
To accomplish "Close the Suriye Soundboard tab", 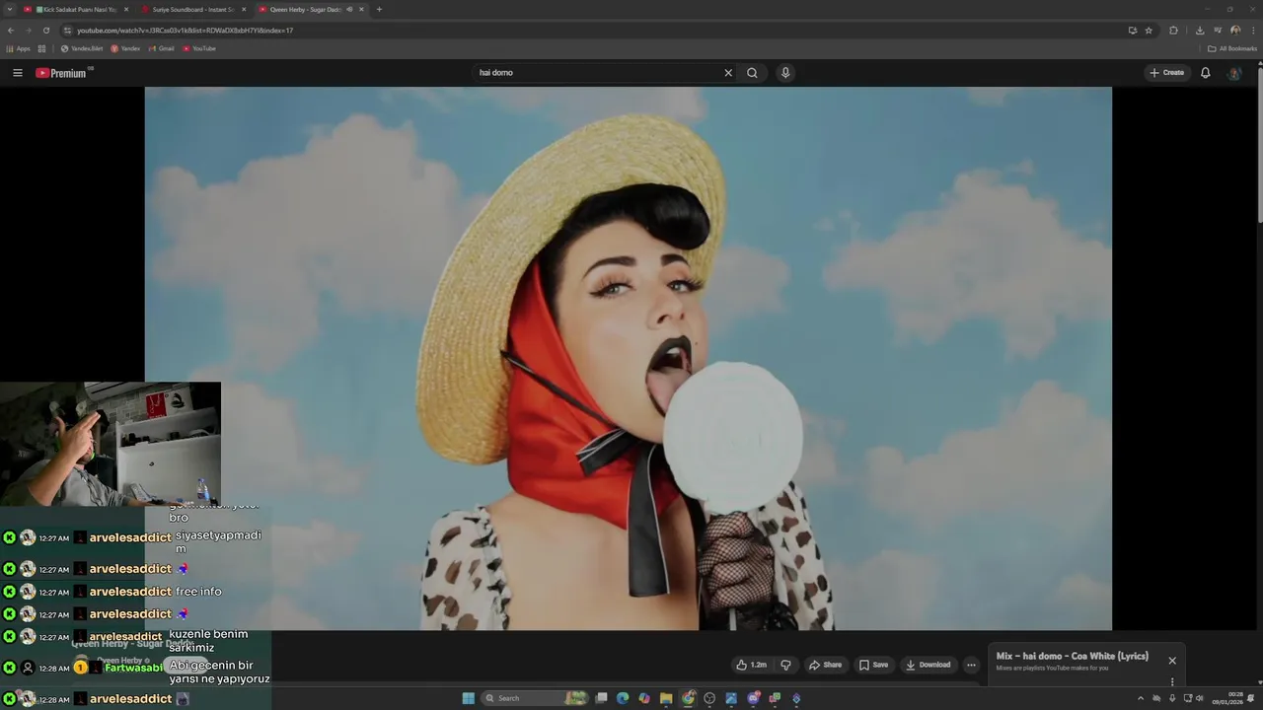I will (244, 10).
